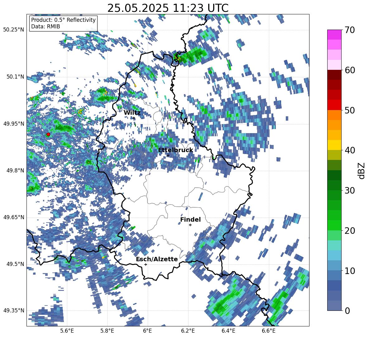Click the title '25.05.2025 11:23 UTC'
This screenshot has width=369, height=337.
[x=168, y=8]
